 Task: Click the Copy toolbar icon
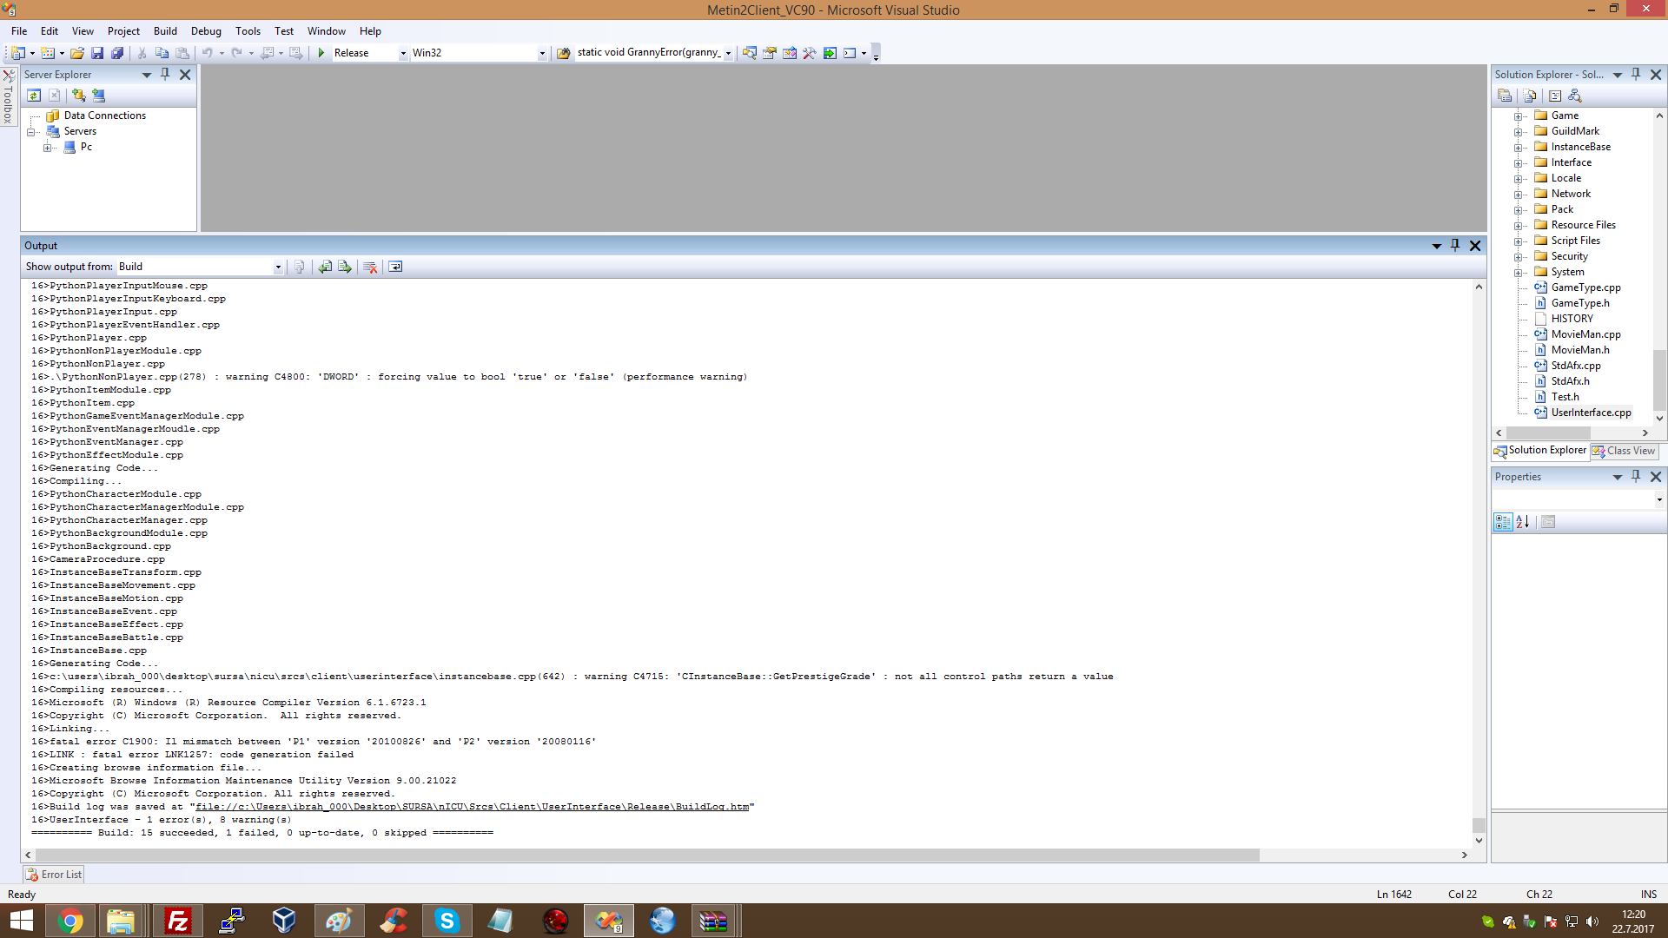click(162, 53)
